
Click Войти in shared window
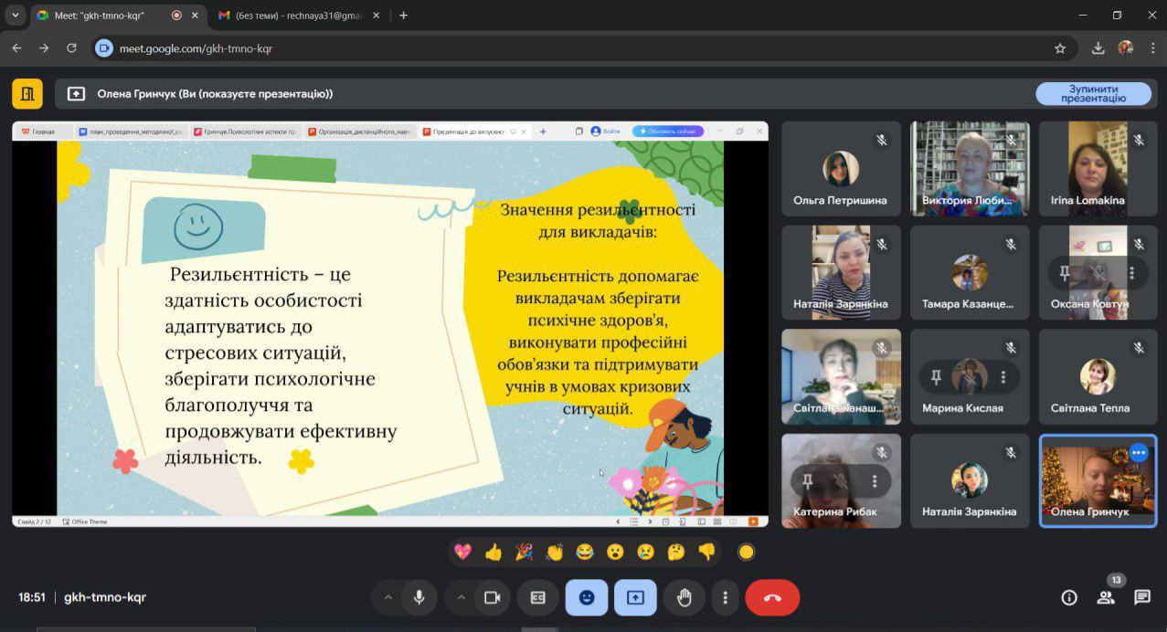(x=605, y=132)
